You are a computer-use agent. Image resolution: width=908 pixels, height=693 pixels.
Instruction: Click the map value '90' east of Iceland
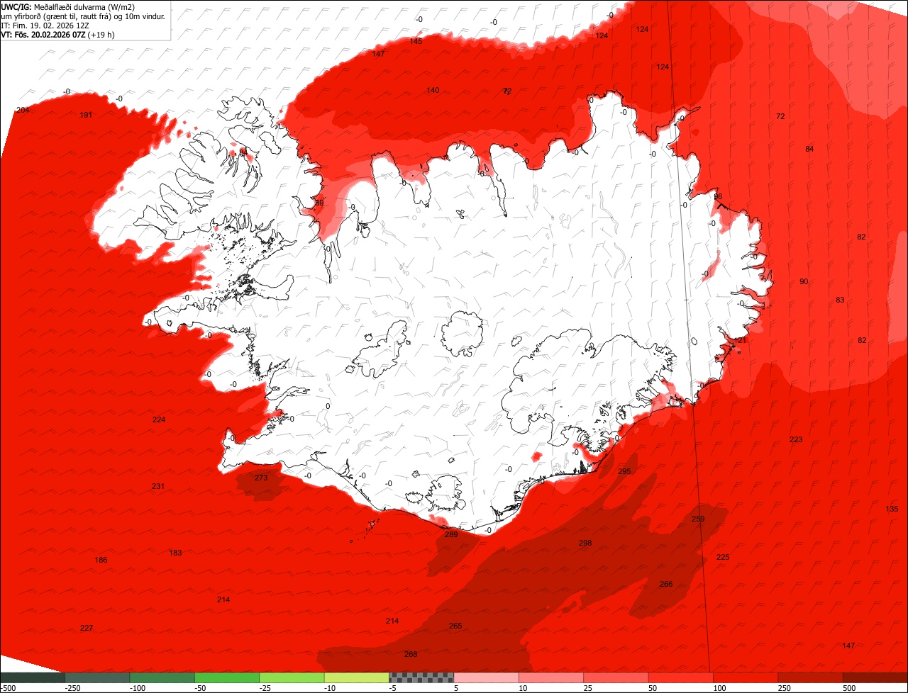[804, 281]
